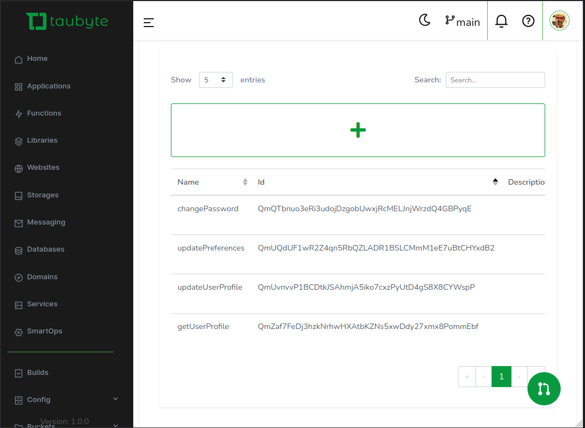Open Applications in sidebar
The width and height of the screenshot is (585, 428).
43,86
